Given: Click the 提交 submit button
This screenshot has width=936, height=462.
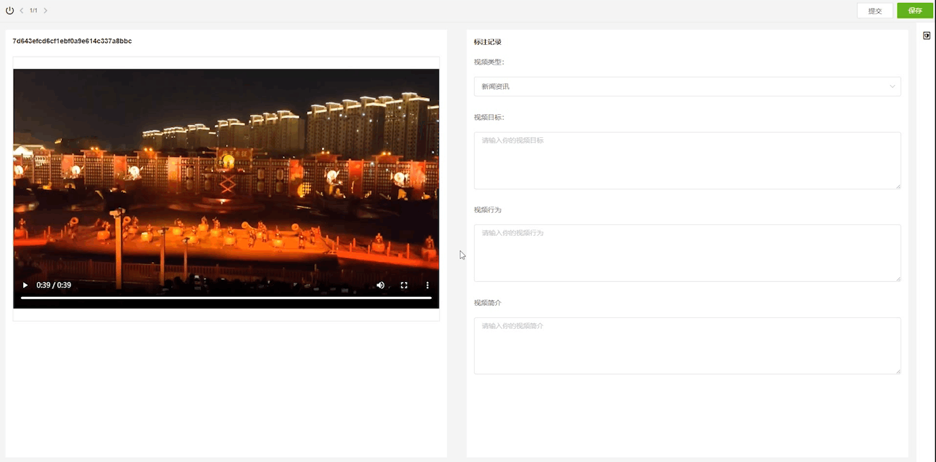Looking at the screenshot, I should click(875, 11).
